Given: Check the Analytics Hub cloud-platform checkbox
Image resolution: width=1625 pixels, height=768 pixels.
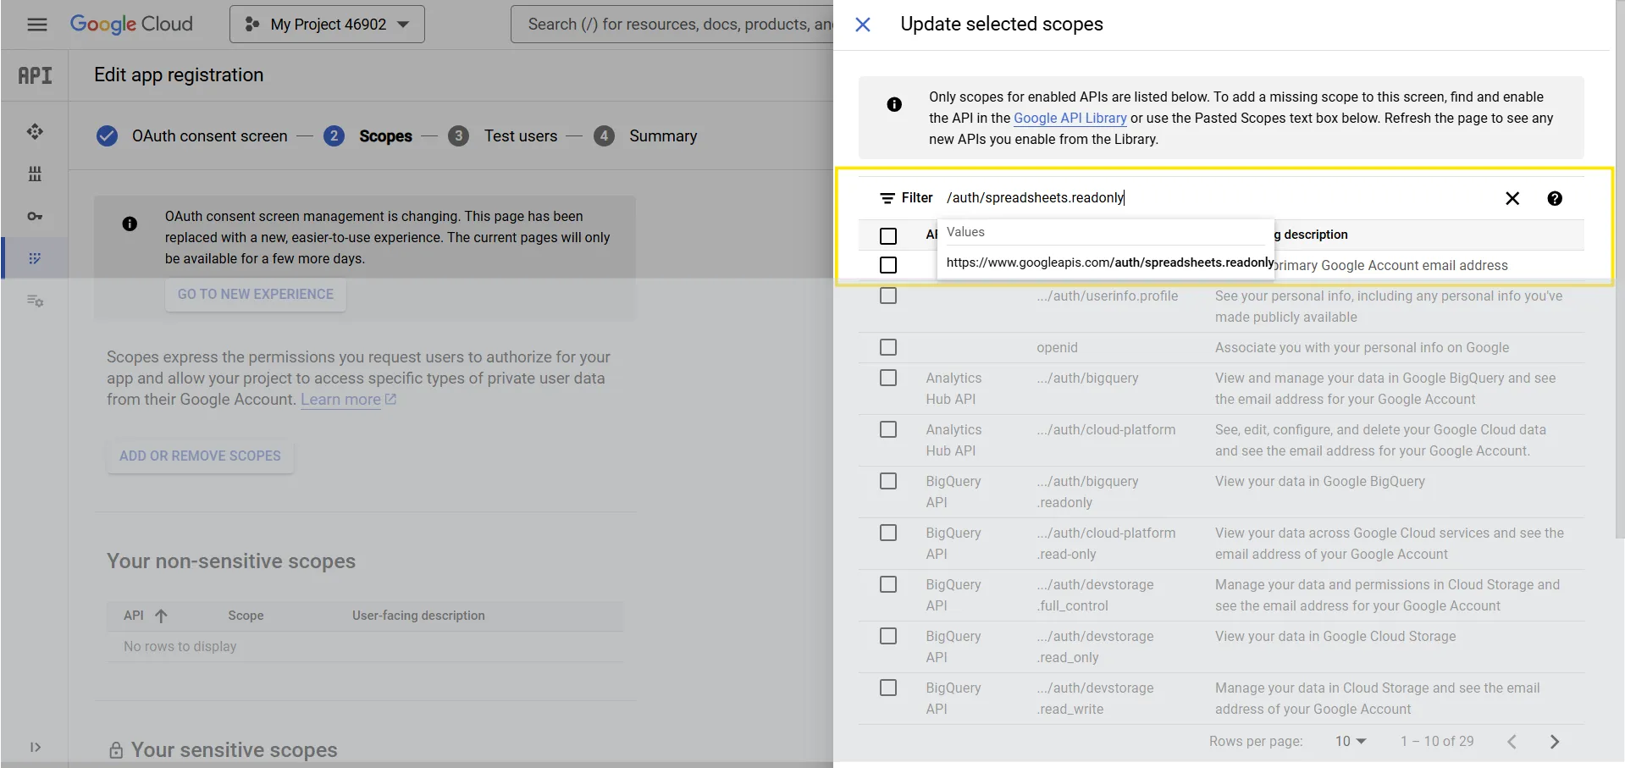Looking at the screenshot, I should coord(888,429).
